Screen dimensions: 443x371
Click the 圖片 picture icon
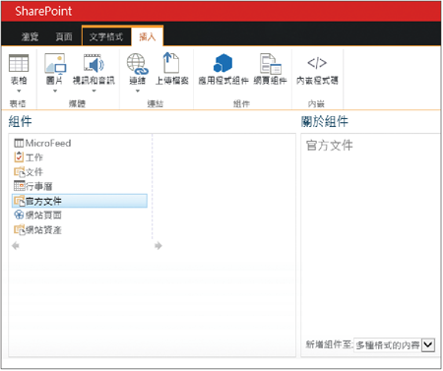[55, 63]
